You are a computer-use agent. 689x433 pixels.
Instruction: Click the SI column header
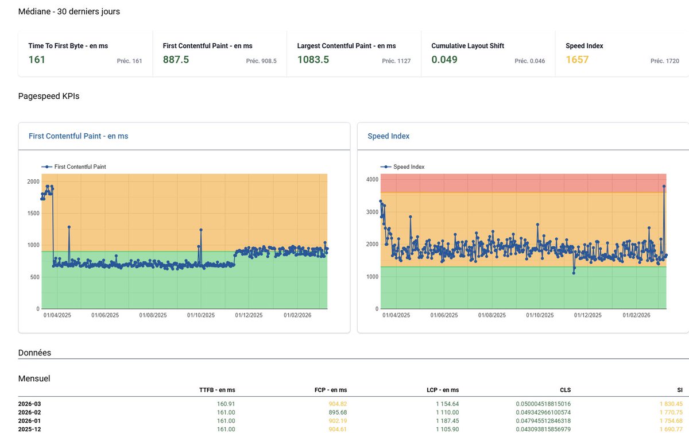680,390
